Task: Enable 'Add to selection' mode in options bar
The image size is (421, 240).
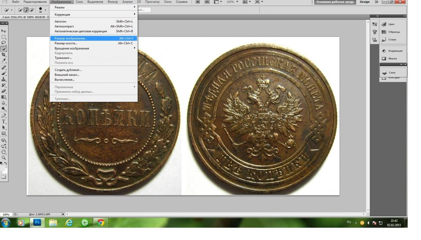Action: click(26, 10)
